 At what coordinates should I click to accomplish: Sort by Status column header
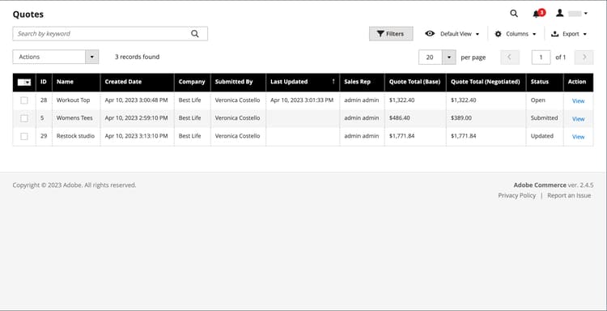[545, 82]
